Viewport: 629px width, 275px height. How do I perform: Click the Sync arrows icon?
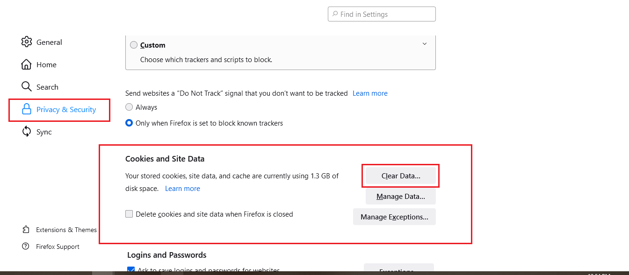[27, 132]
